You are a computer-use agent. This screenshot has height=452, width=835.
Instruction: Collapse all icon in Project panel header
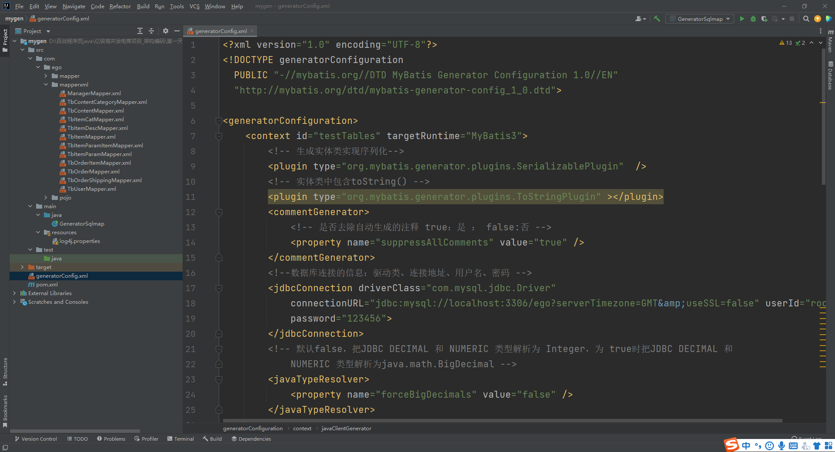(x=151, y=31)
